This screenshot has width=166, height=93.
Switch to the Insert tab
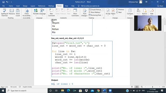18,6
